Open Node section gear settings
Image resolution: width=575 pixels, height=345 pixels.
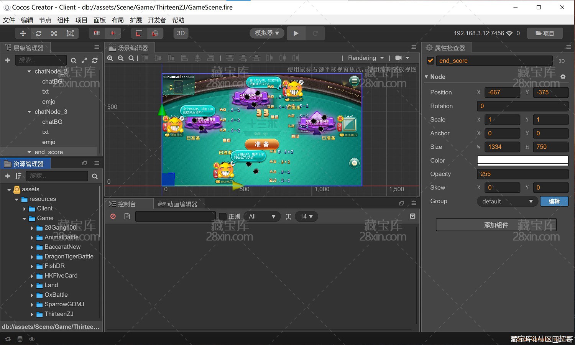[563, 77]
